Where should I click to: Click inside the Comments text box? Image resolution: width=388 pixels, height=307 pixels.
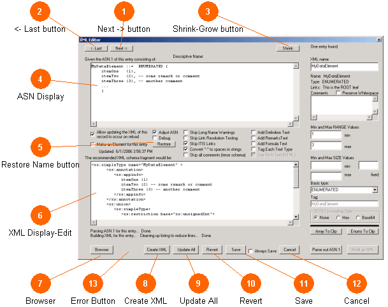pos(341,105)
